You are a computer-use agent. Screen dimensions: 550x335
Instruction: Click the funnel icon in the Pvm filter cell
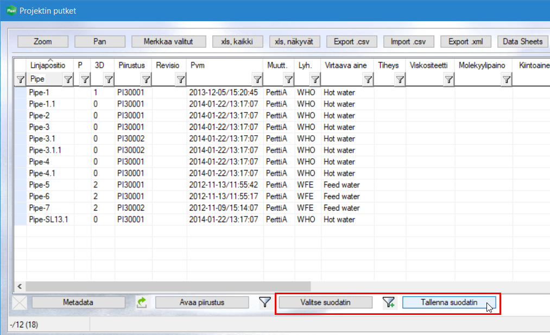[x=257, y=80]
